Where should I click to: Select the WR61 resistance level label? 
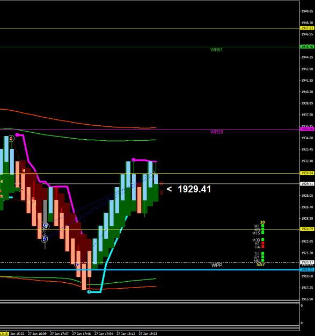[x=216, y=49]
